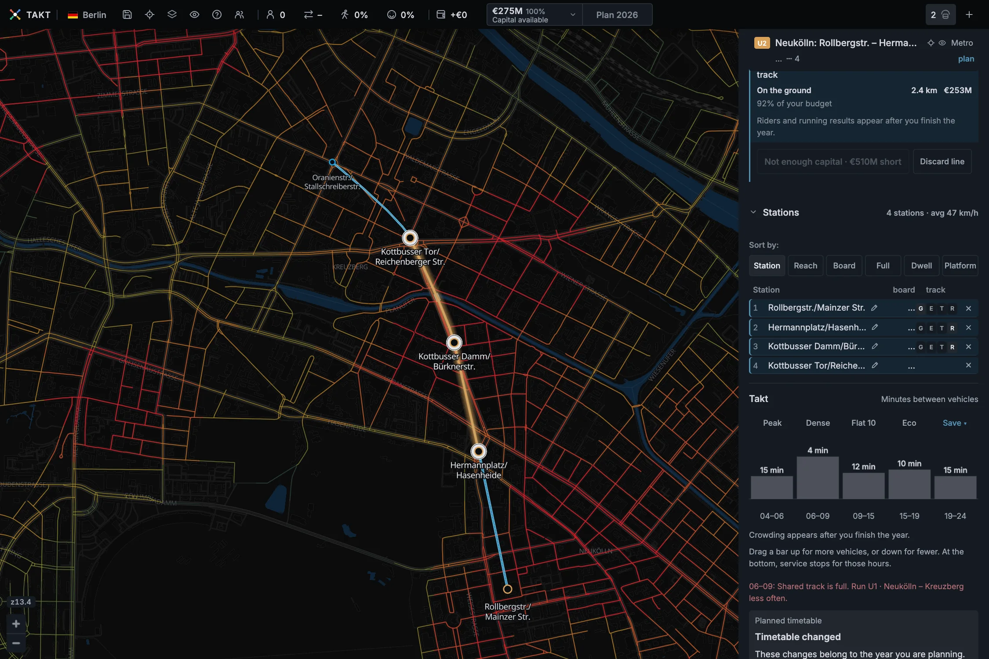
Task: Open the people group icon in toolbar
Action: pos(239,15)
